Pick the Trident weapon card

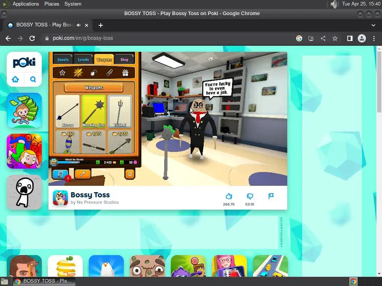(120, 111)
